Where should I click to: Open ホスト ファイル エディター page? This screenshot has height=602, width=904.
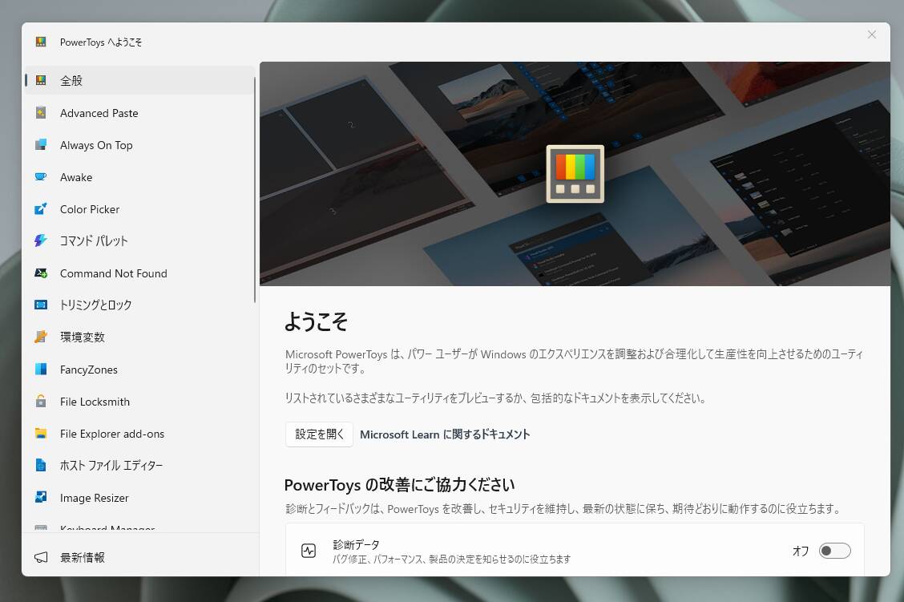click(x=139, y=465)
